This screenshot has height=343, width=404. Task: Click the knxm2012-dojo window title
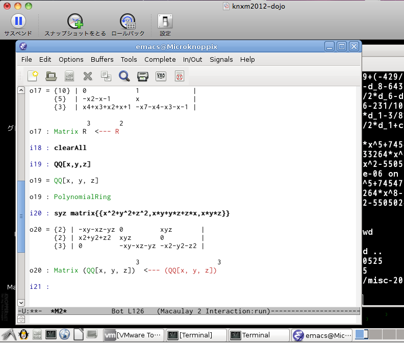(258, 6)
